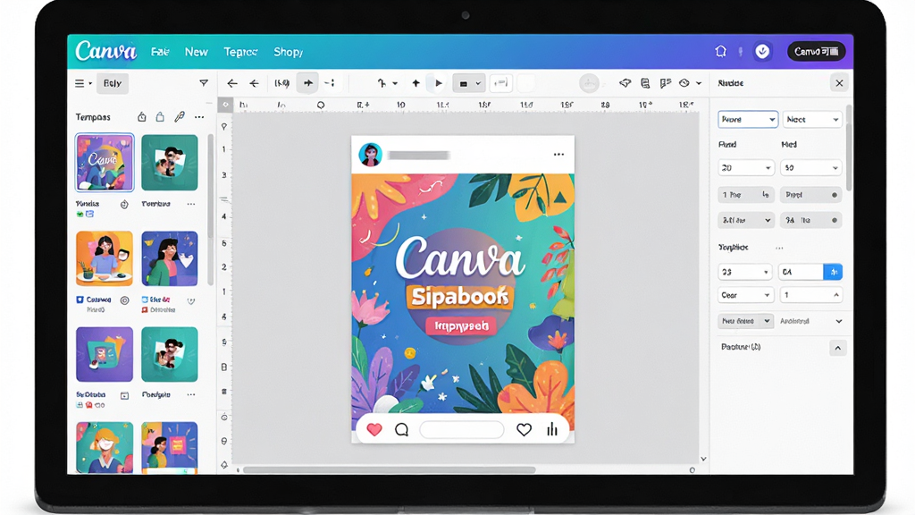Click the pointer tool dropdown in toolbar
Screen dimensions: 915x515
pyautogui.click(x=387, y=83)
